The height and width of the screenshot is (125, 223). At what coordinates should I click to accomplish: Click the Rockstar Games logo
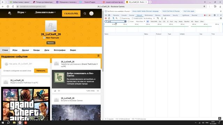pos(10,13)
